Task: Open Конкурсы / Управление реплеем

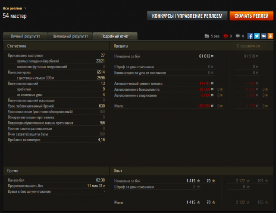Action: coord(187,16)
